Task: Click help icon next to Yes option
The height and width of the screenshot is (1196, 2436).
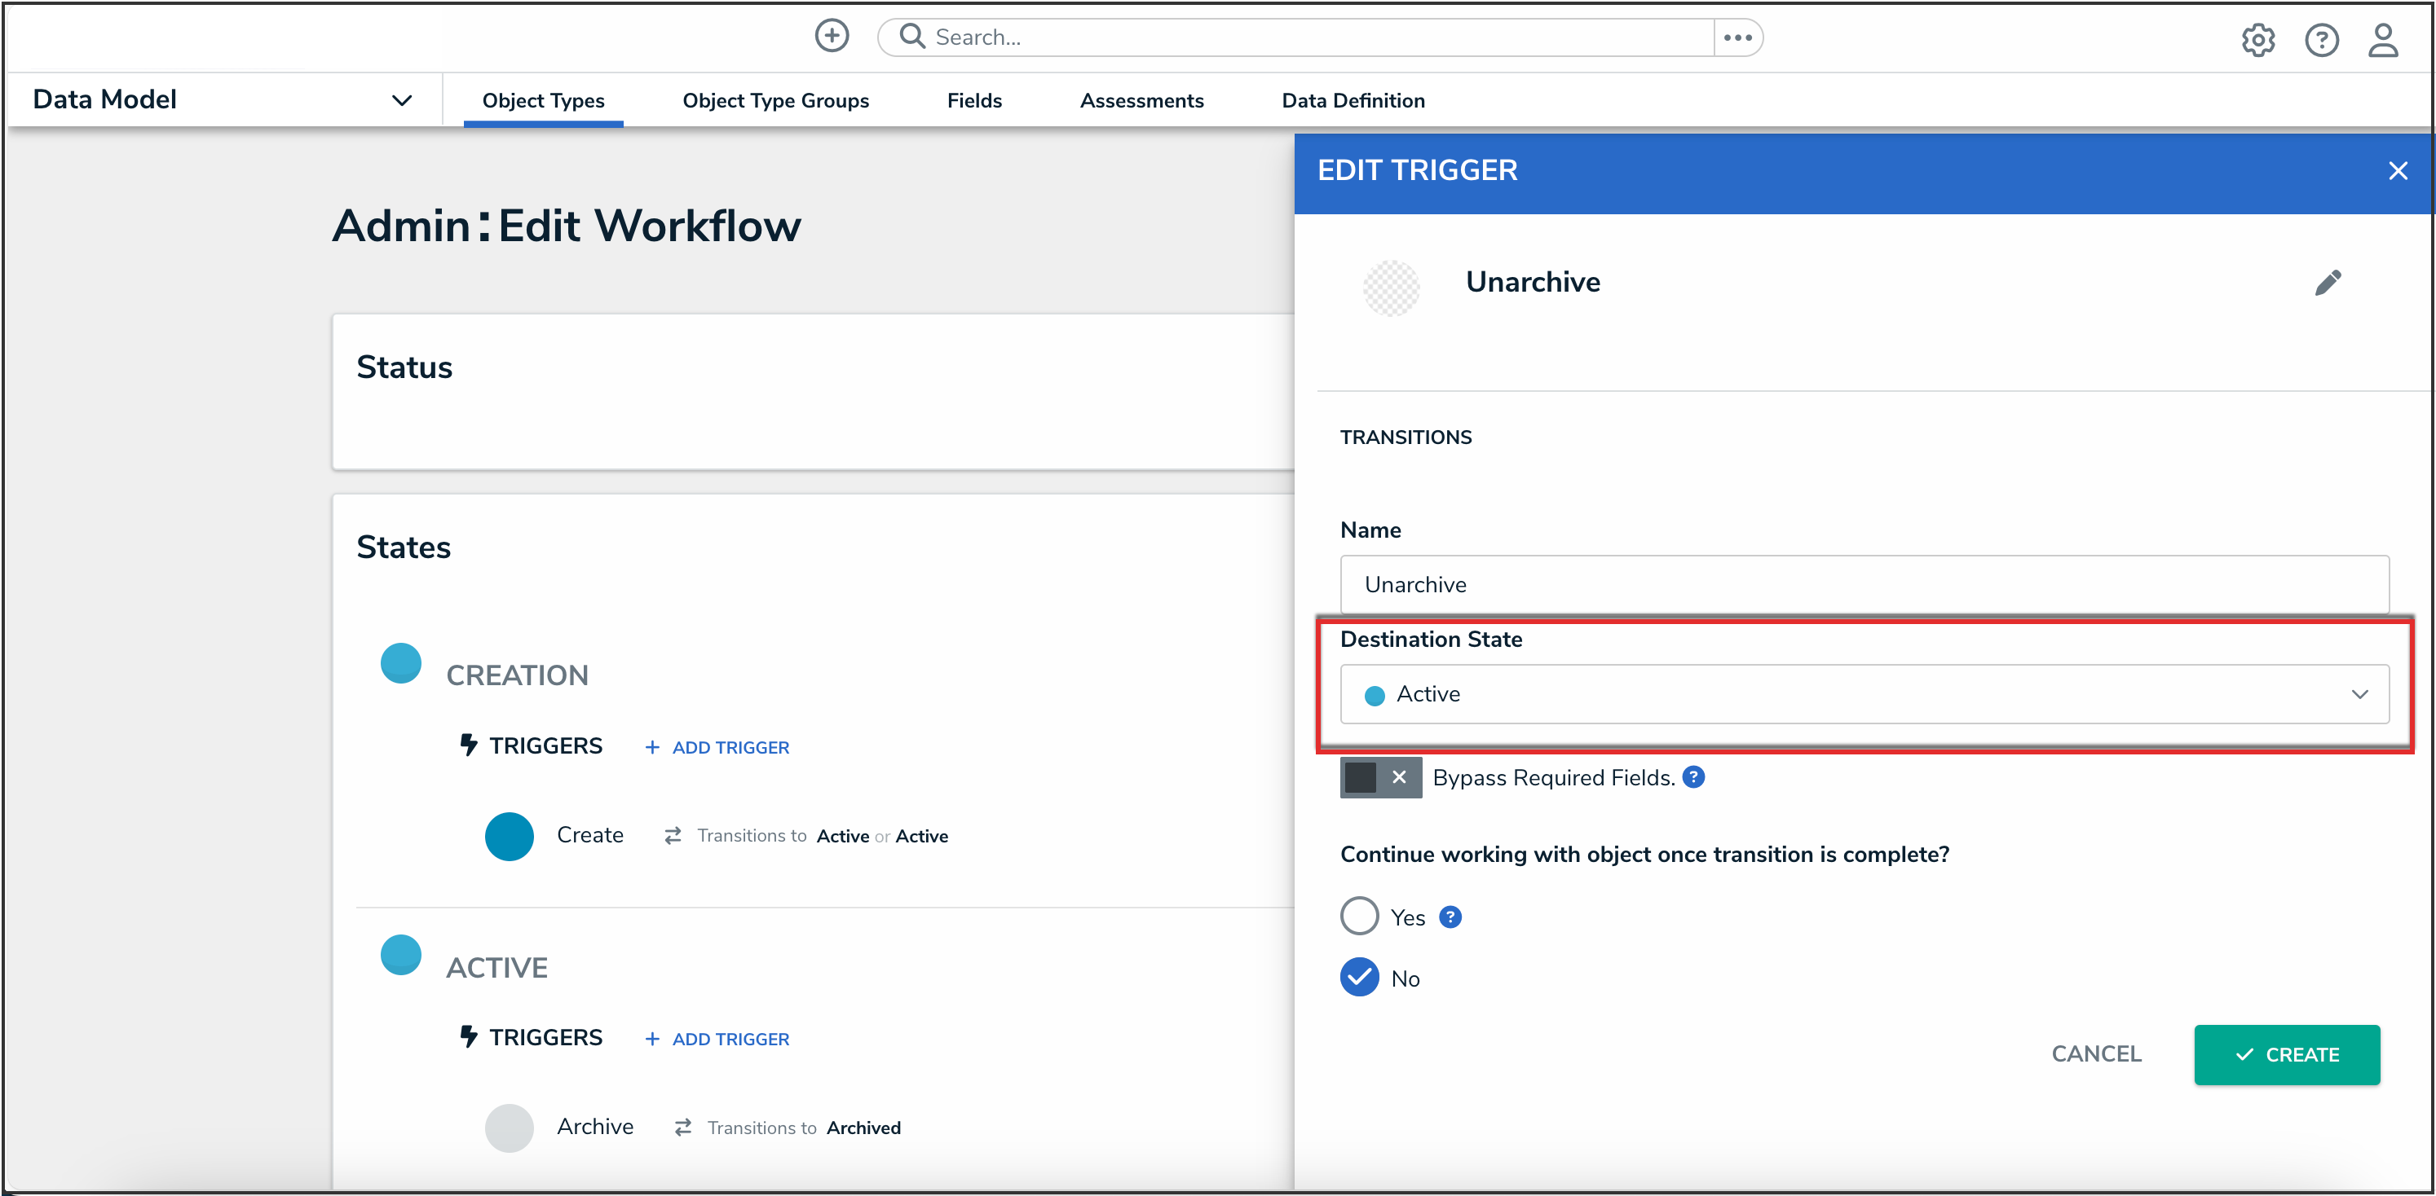Action: pos(1450,917)
